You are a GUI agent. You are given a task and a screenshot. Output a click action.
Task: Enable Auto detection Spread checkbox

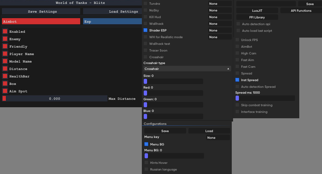pyautogui.click(x=237, y=87)
